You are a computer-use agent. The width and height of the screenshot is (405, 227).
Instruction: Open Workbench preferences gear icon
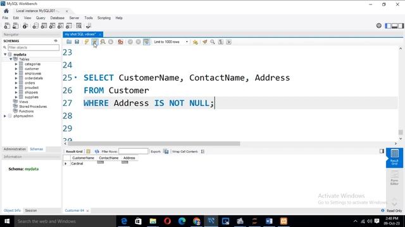tap(378, 25)
